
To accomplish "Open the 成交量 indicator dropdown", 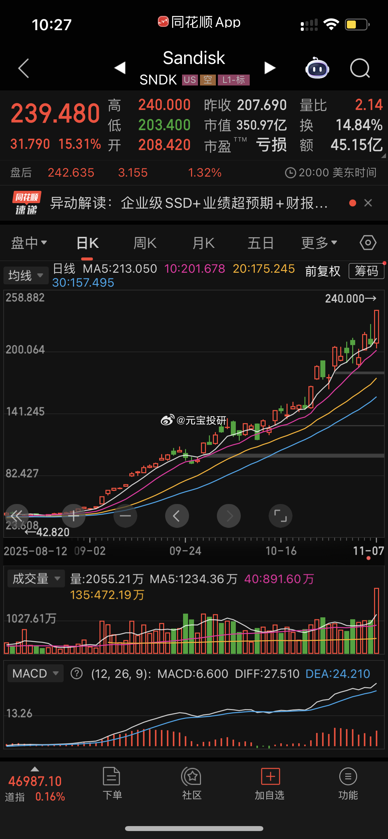I will 36,579.
